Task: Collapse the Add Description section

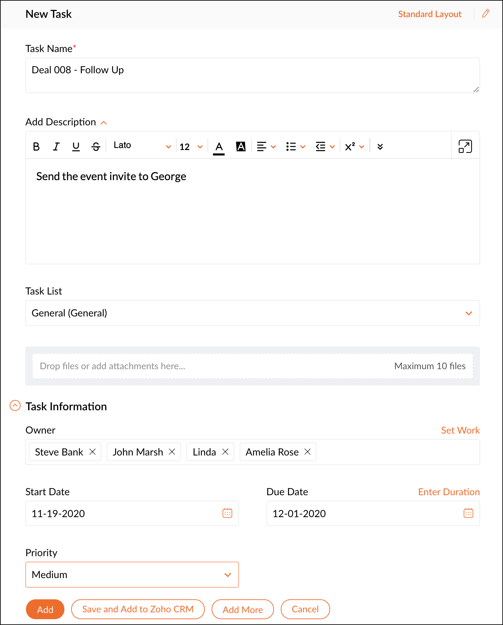Action: 104,123
